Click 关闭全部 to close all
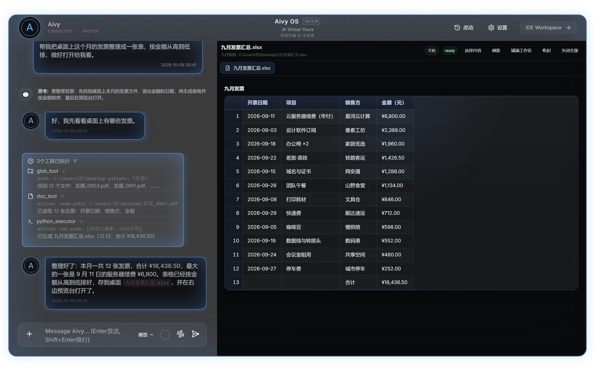The width and height of the screenshot is (595, 371). click(570, 51)
